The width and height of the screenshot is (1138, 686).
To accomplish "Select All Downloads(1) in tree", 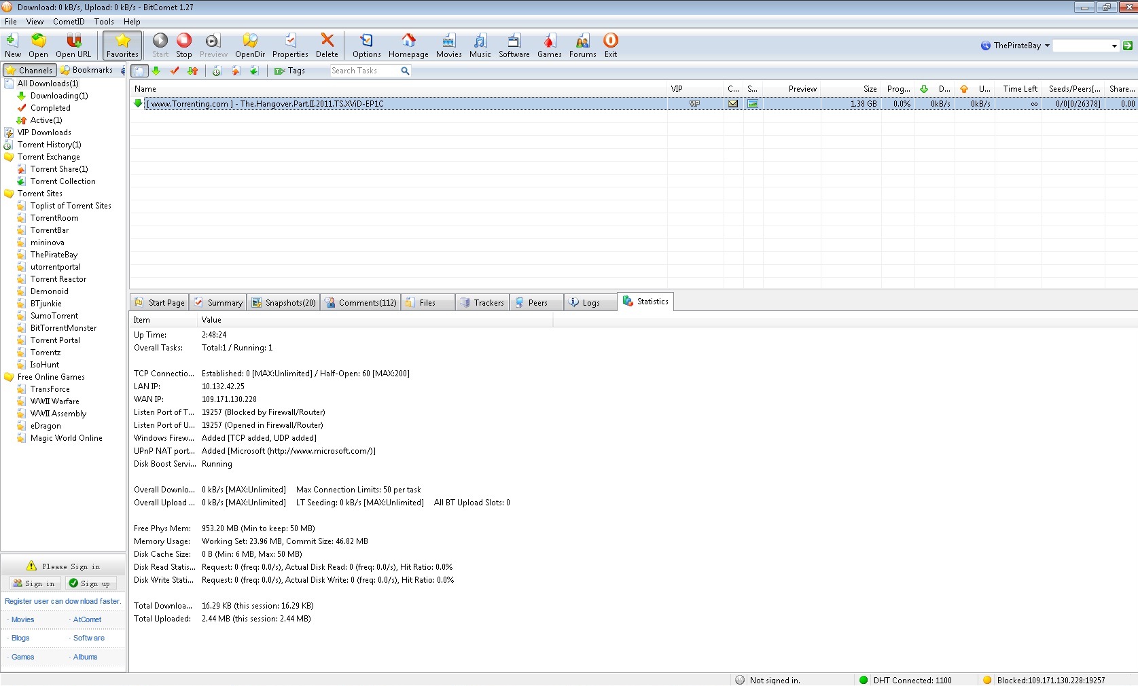I will point(48,84).
